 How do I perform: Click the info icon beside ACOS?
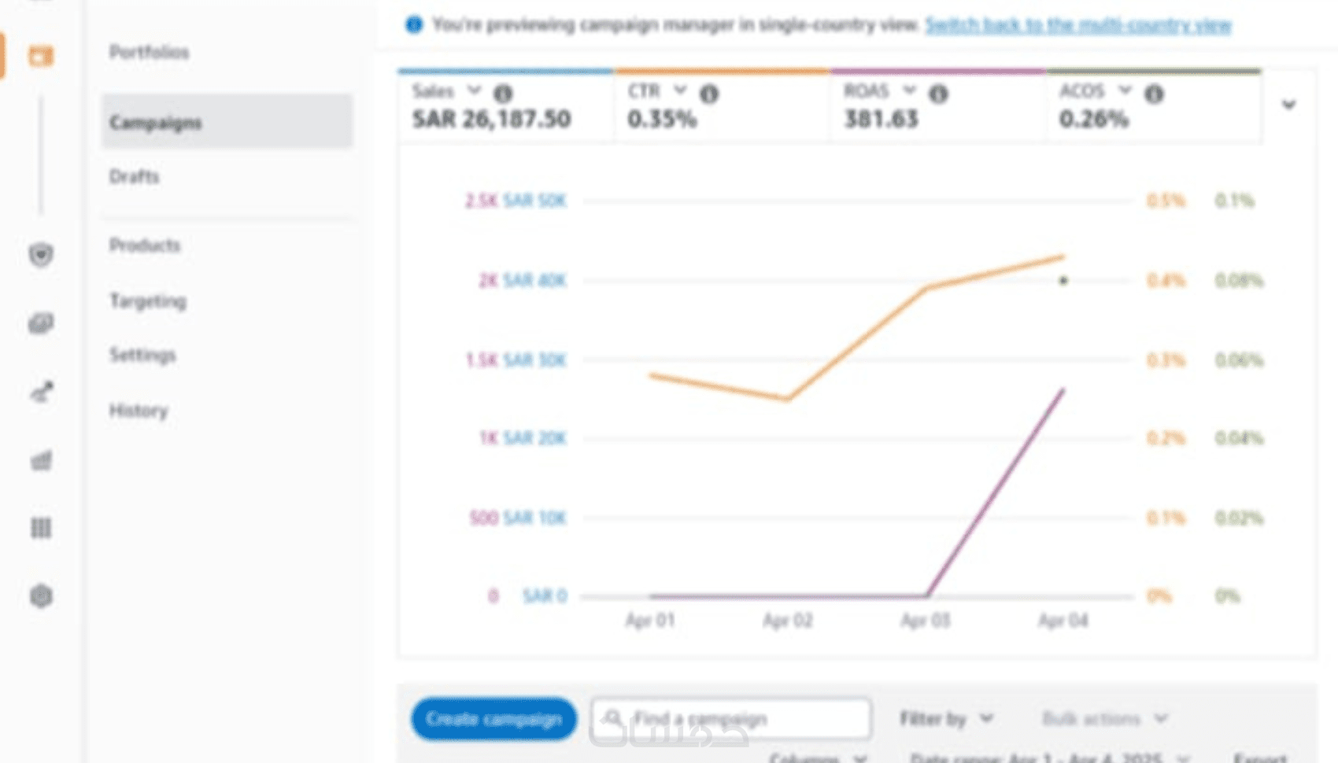(x=1154, y=94)
